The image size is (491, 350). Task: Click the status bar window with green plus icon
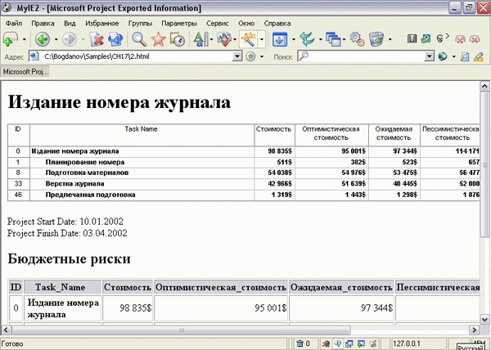(361, 343)
